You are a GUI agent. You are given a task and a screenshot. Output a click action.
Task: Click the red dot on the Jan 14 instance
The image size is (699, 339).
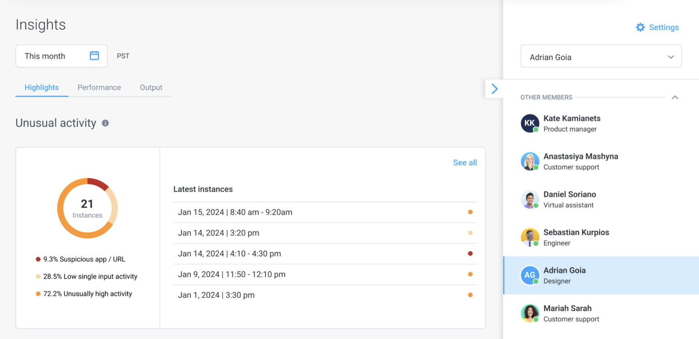[470, 254]
